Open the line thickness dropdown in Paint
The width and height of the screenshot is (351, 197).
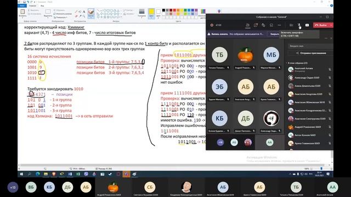[x=141, y=13]
